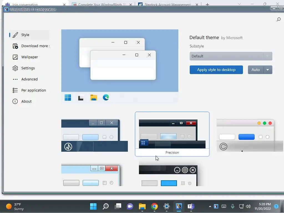Open Google Chrome from taskbar
Image resolution: width=284 pixels, height=213 pixels.
154,206
